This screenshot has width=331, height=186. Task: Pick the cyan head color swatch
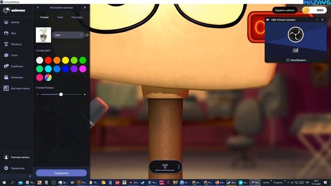point(48,69)
